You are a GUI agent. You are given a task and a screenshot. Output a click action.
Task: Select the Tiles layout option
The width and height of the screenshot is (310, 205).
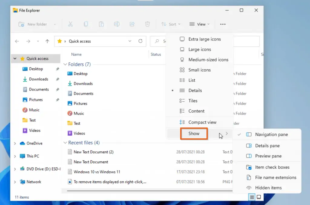click(200, 101)
